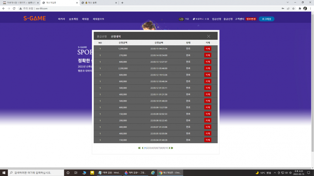
Task: Delete the request dated 22.03.11 01:21:58
Action: [x=208, y=94]
